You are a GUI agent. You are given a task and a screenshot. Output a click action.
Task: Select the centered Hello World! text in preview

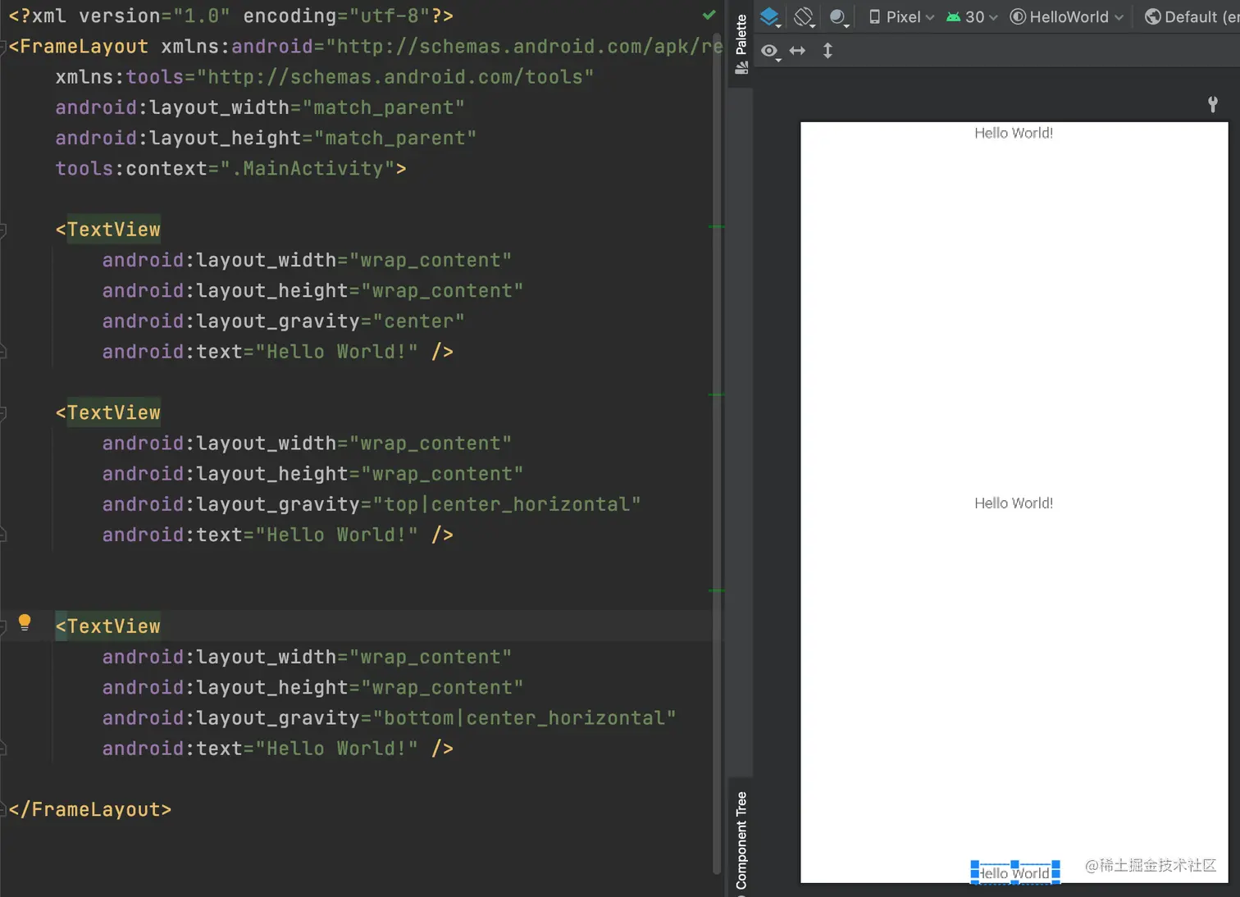coord(1014,503)
